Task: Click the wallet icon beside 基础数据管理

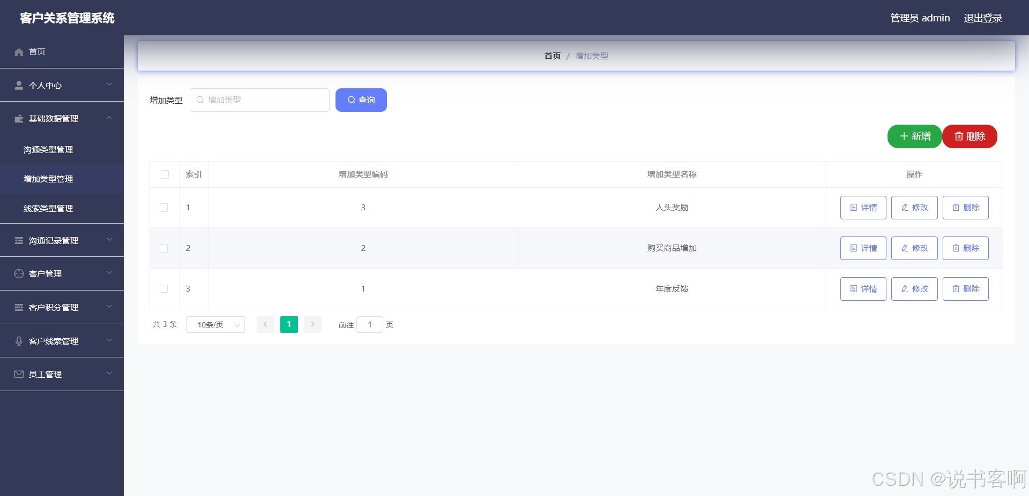Action: (19, 119)
